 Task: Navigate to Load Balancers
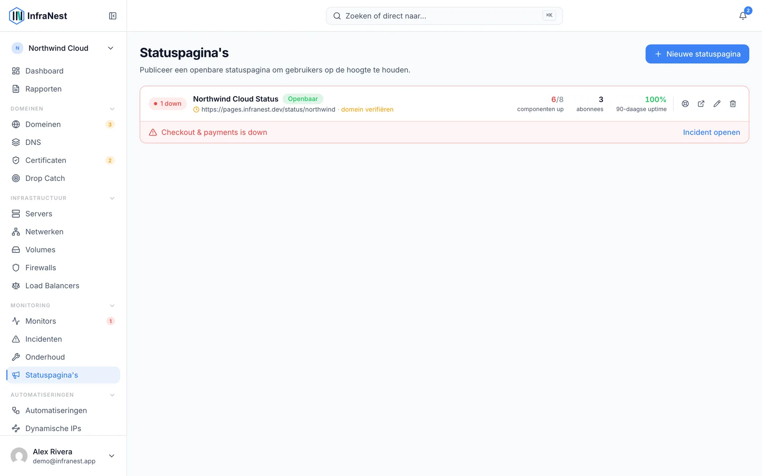(x=63, y=286)
